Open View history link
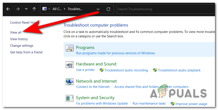Image resolution: width=218 pixels, height=110 pixels. (19, 39)
